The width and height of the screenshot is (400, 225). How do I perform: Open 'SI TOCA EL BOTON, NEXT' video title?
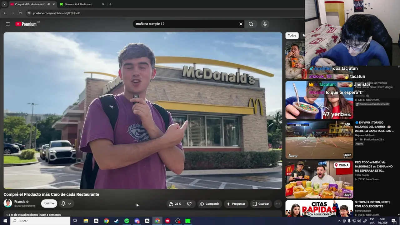(x=372, y=204)
